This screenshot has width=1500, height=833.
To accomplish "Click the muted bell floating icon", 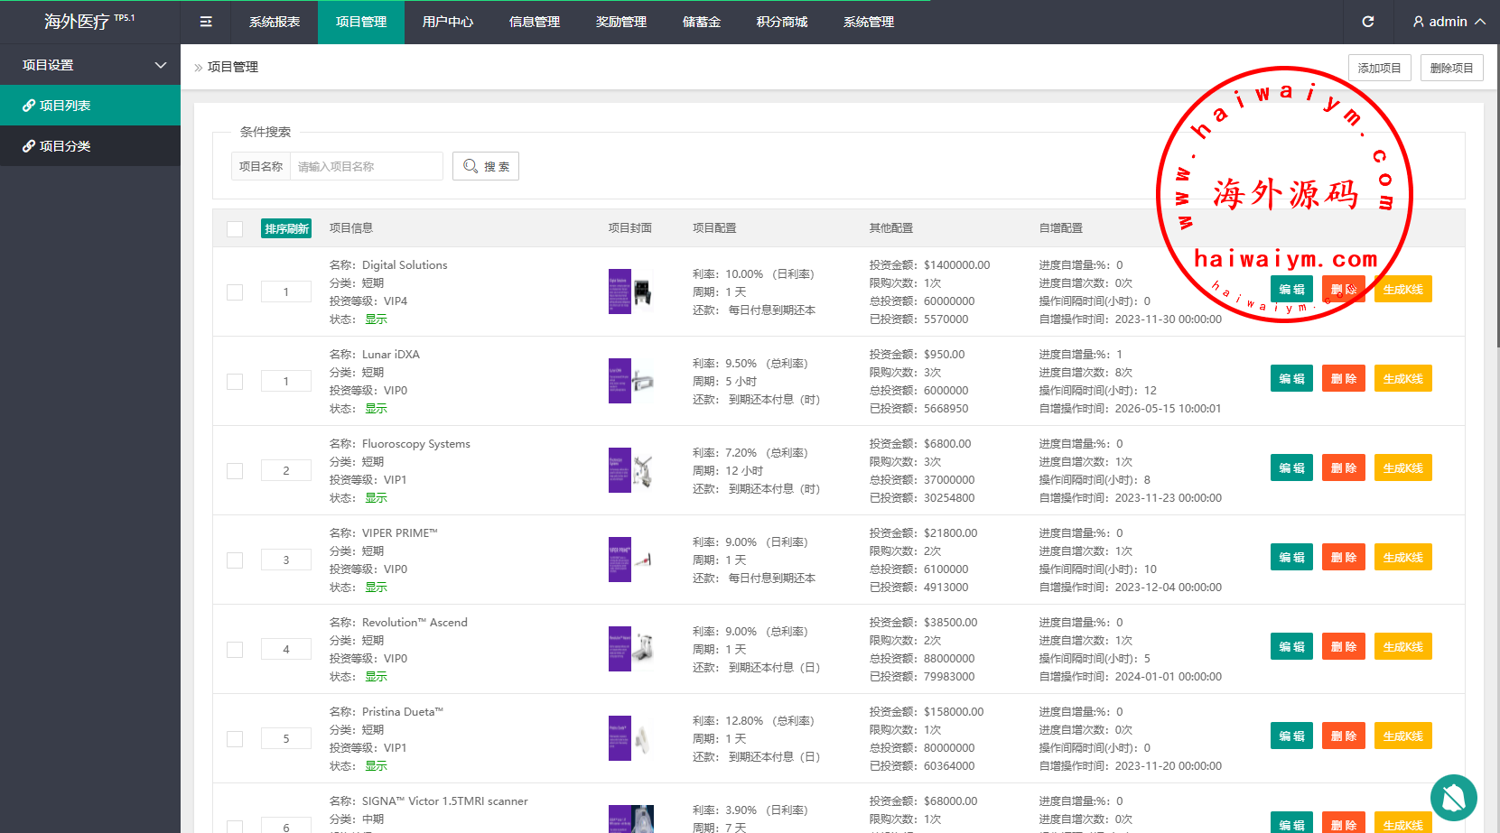I will point(1454,798).
